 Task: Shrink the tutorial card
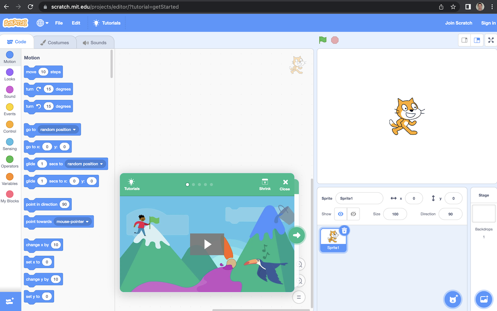(x=265, y=184)
